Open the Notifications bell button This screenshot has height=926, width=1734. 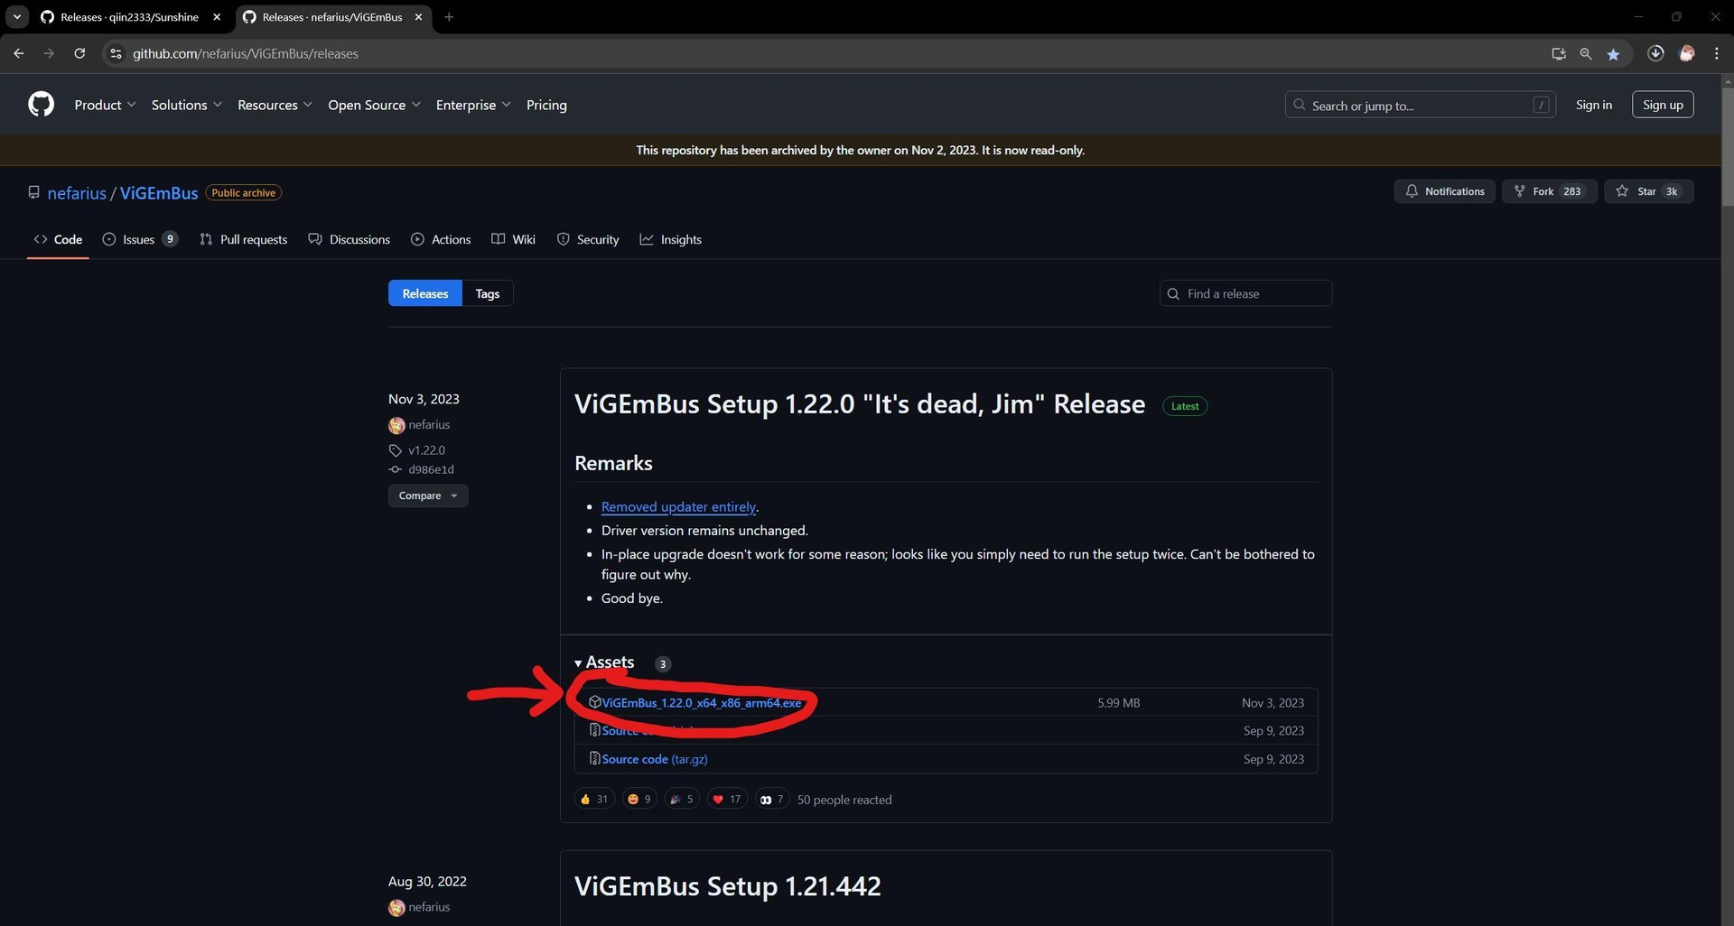click(1444, 191)
